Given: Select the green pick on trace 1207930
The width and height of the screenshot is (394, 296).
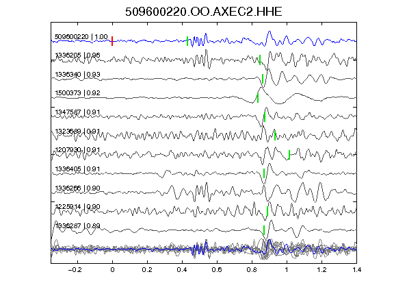Looking at the screenshot, I should [x=289, y=155].
